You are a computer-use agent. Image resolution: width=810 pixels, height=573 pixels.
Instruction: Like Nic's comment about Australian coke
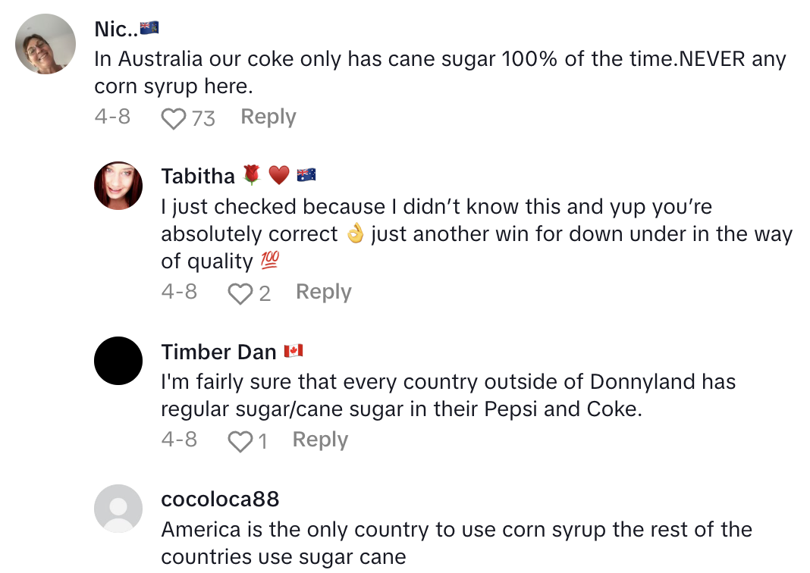coord(174,118)
